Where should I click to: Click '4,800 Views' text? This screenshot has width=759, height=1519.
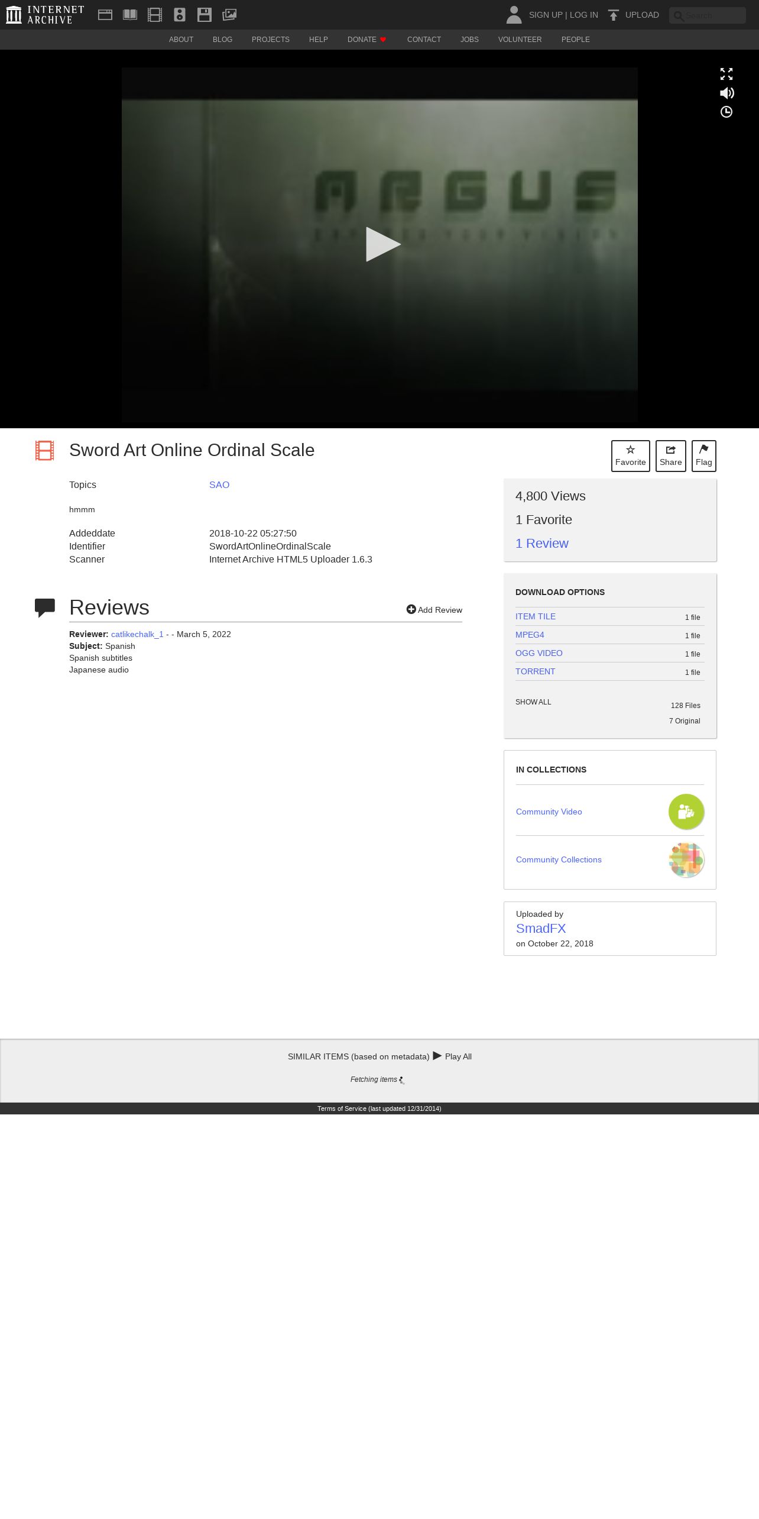550,496
